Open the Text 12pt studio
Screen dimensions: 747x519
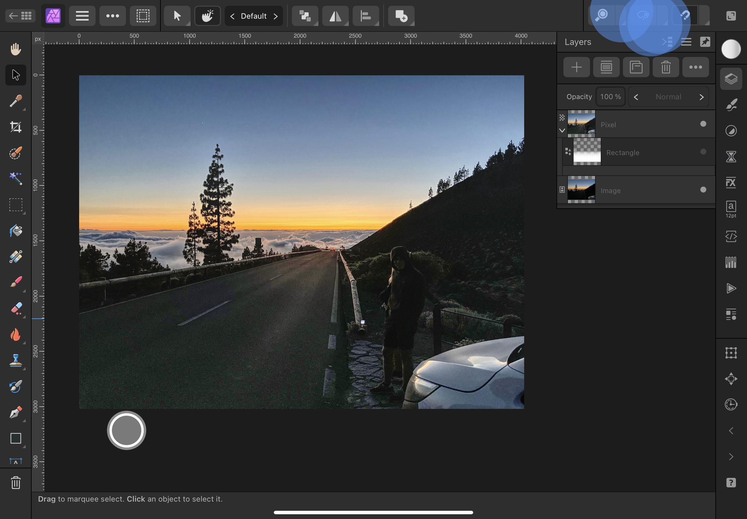click(731, 209)
